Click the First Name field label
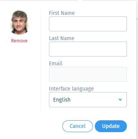This screenshot has width=138, height=139. pyautogui.click(x=62, y=13)
